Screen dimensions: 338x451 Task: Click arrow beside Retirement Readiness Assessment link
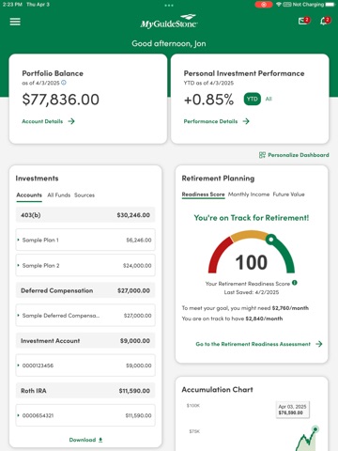coord(319,344)
